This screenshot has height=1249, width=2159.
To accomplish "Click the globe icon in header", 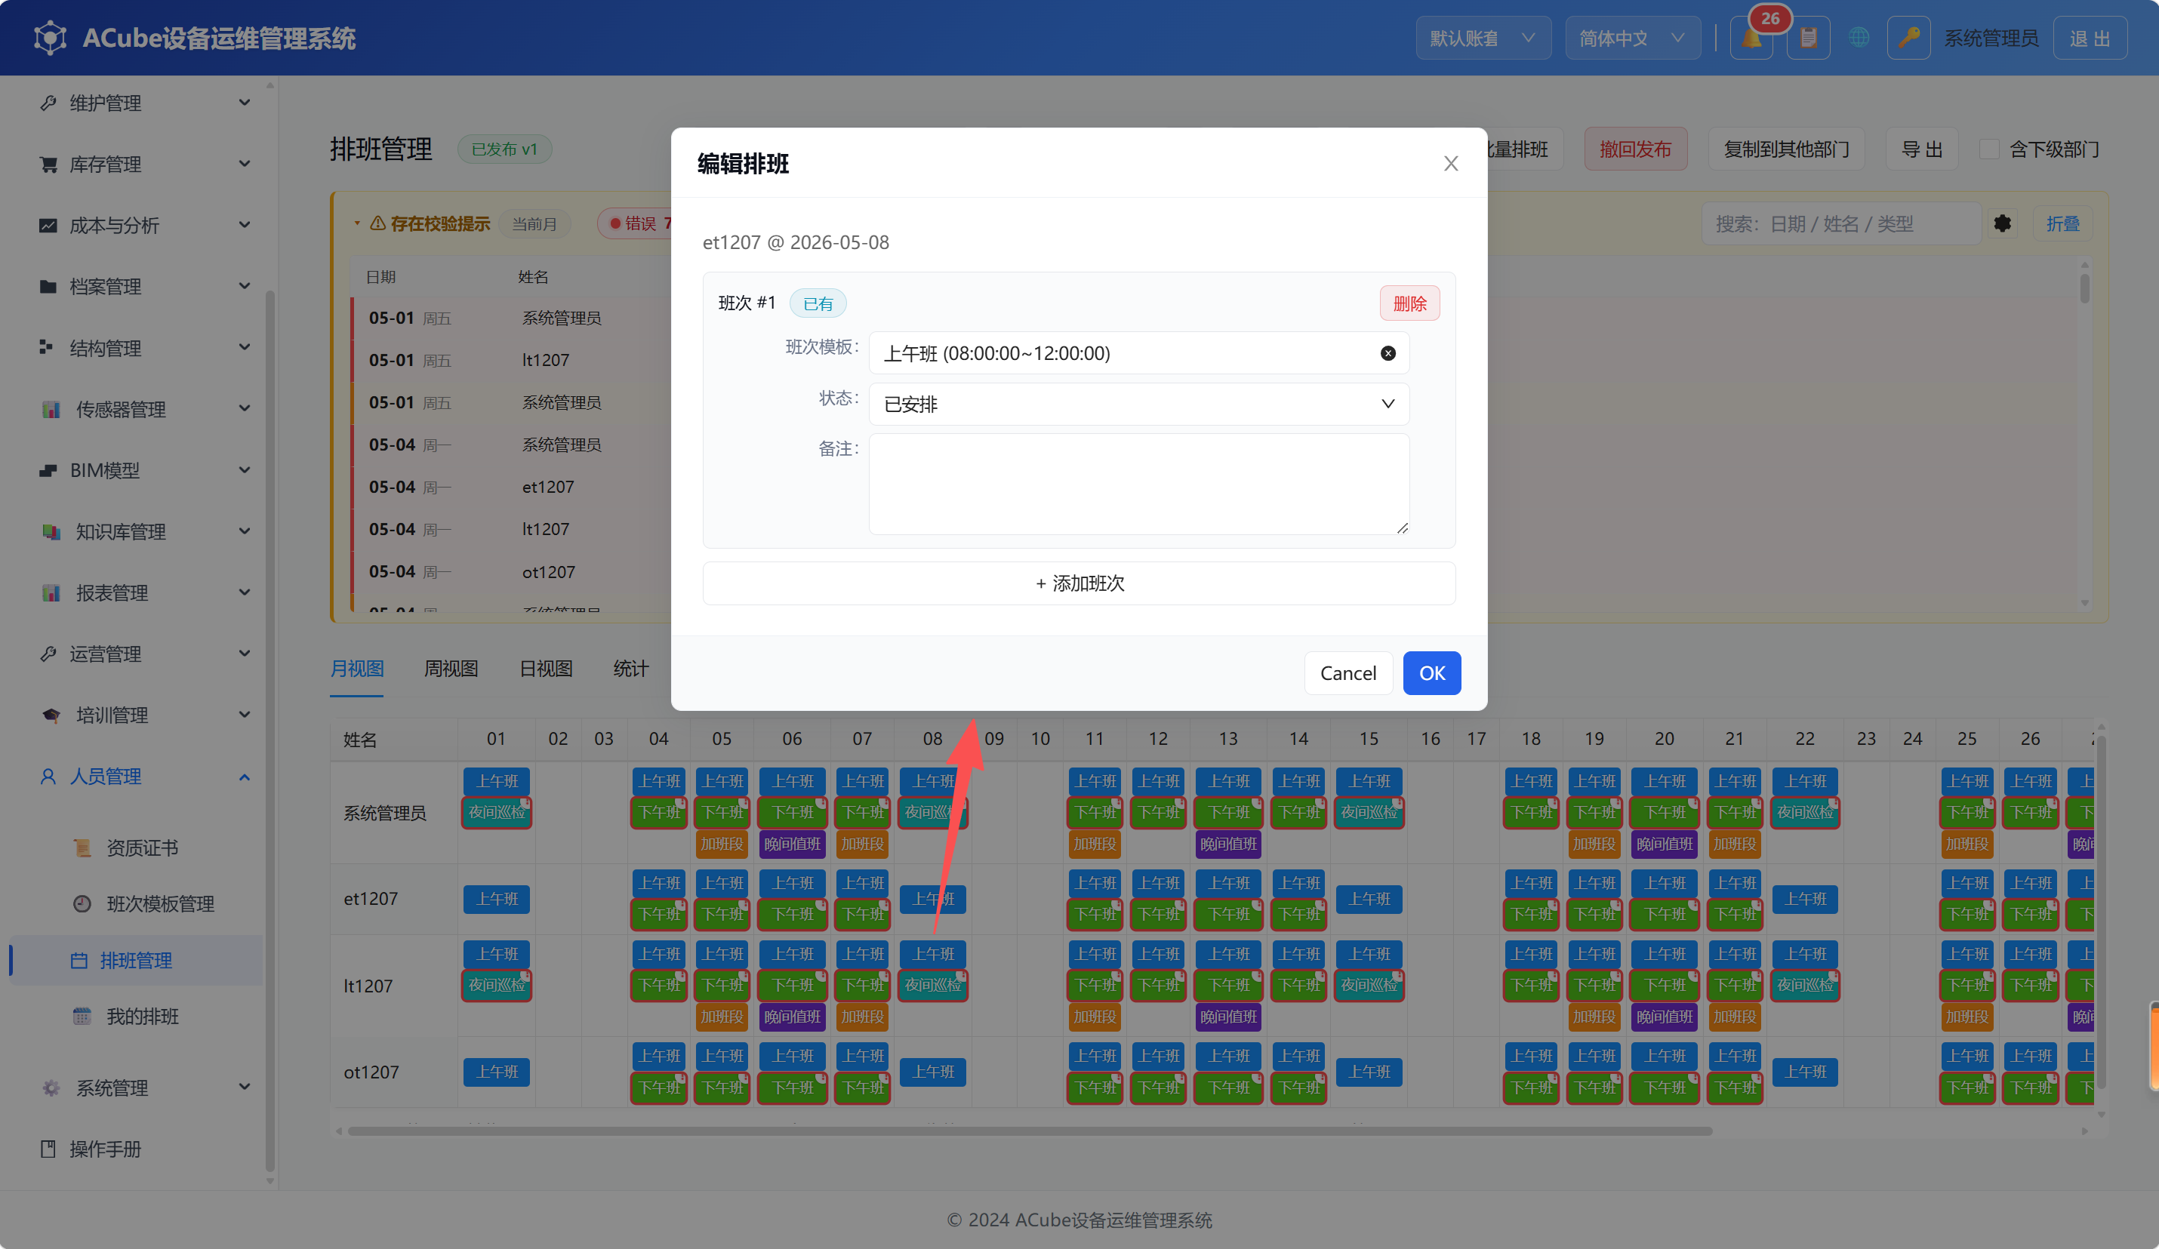I will (1859, 38).
